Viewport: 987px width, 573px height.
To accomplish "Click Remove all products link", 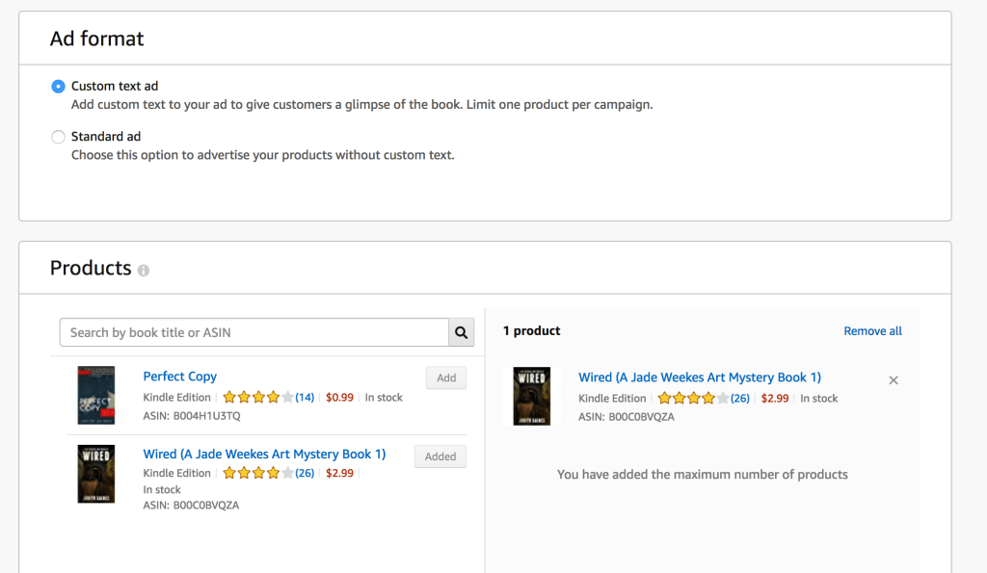I will click(x=872, y=331).
